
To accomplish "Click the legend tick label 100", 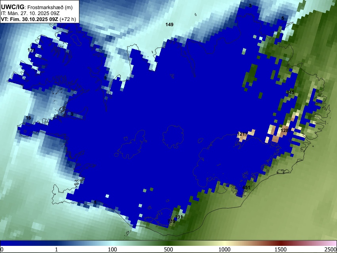I will (113, 249).
